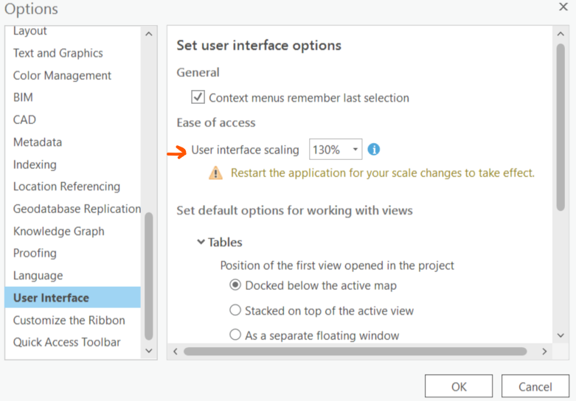Select As a separate floating window
This screenshot has height=401, width=576.
point(235,335)
